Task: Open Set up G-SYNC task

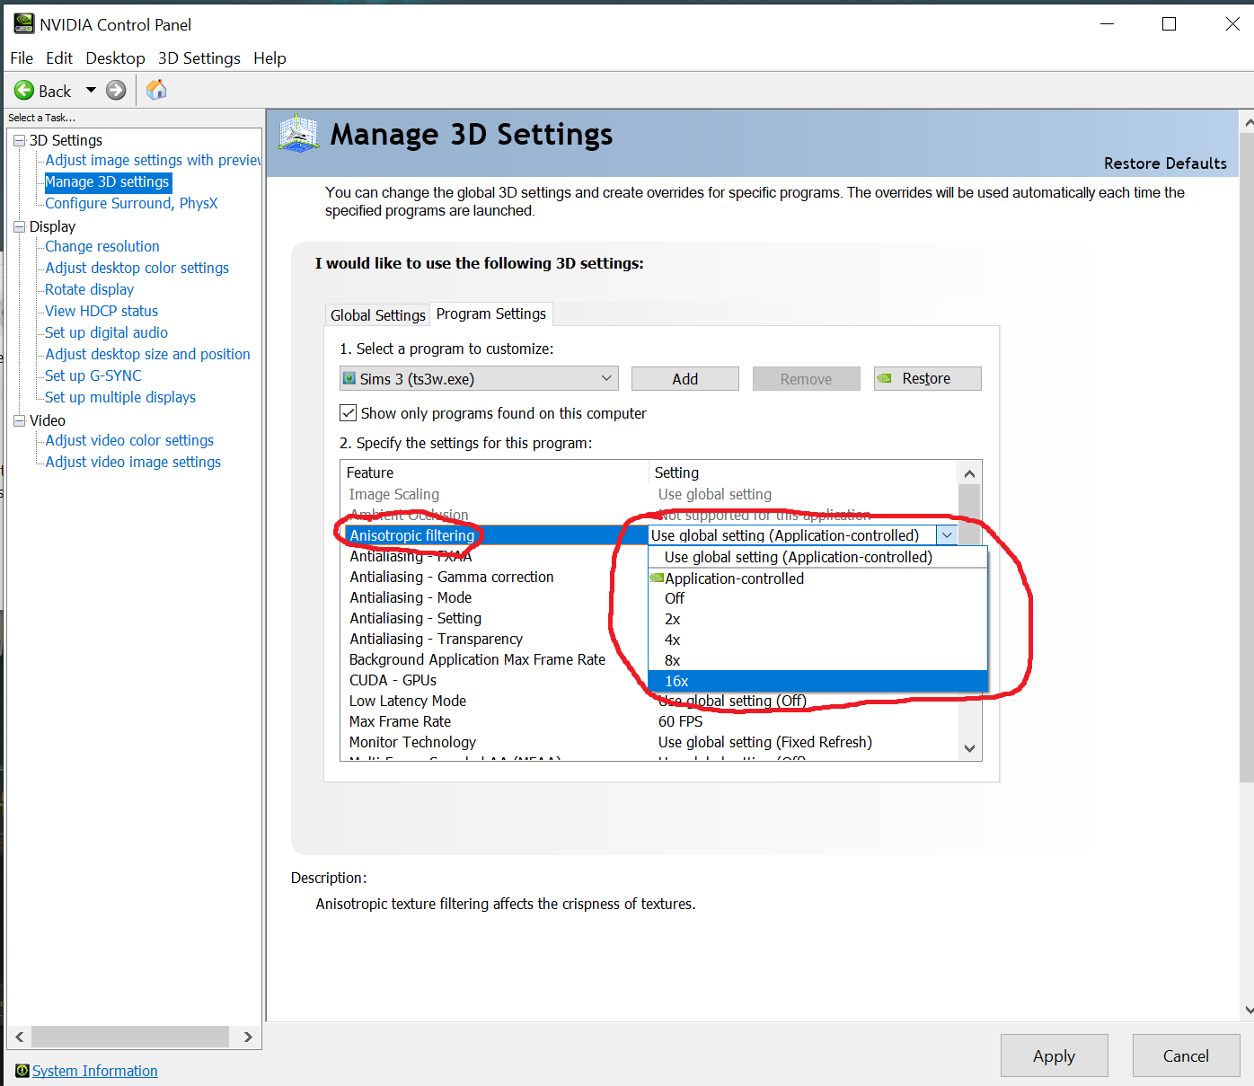Action: (x=93, y=375)
